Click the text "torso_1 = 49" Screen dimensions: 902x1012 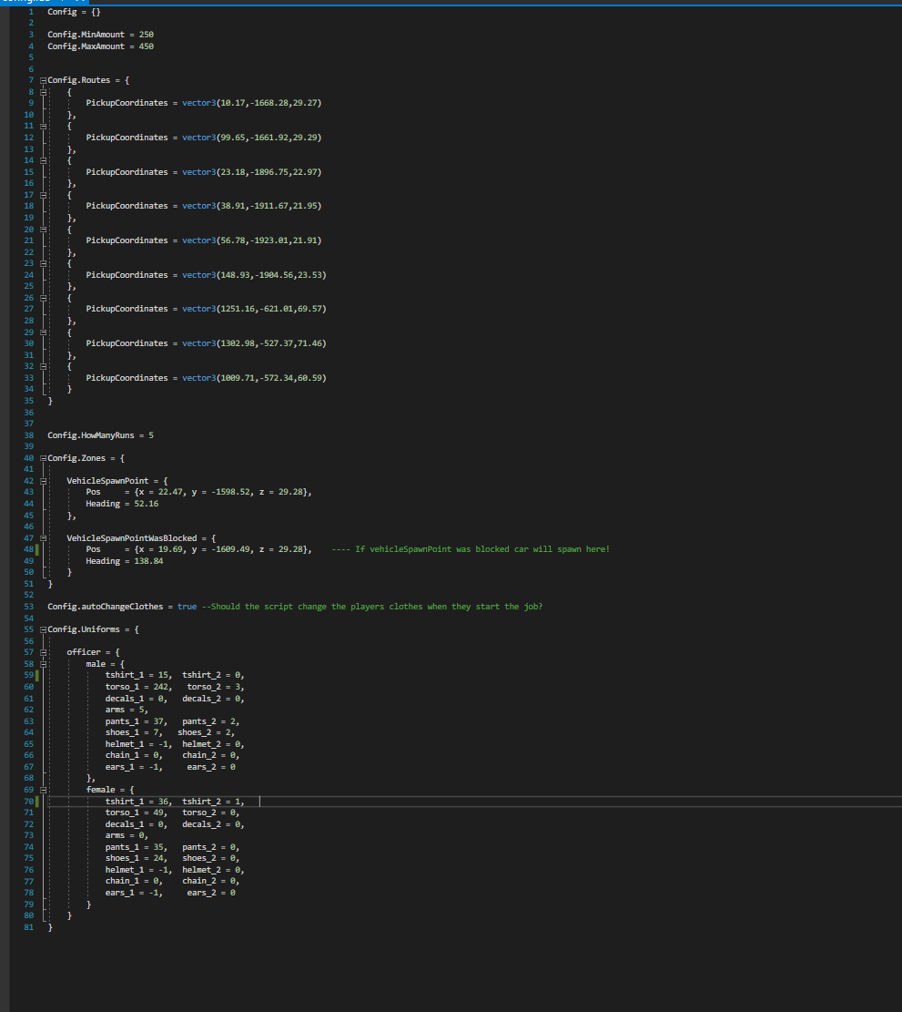pos(134,813)
